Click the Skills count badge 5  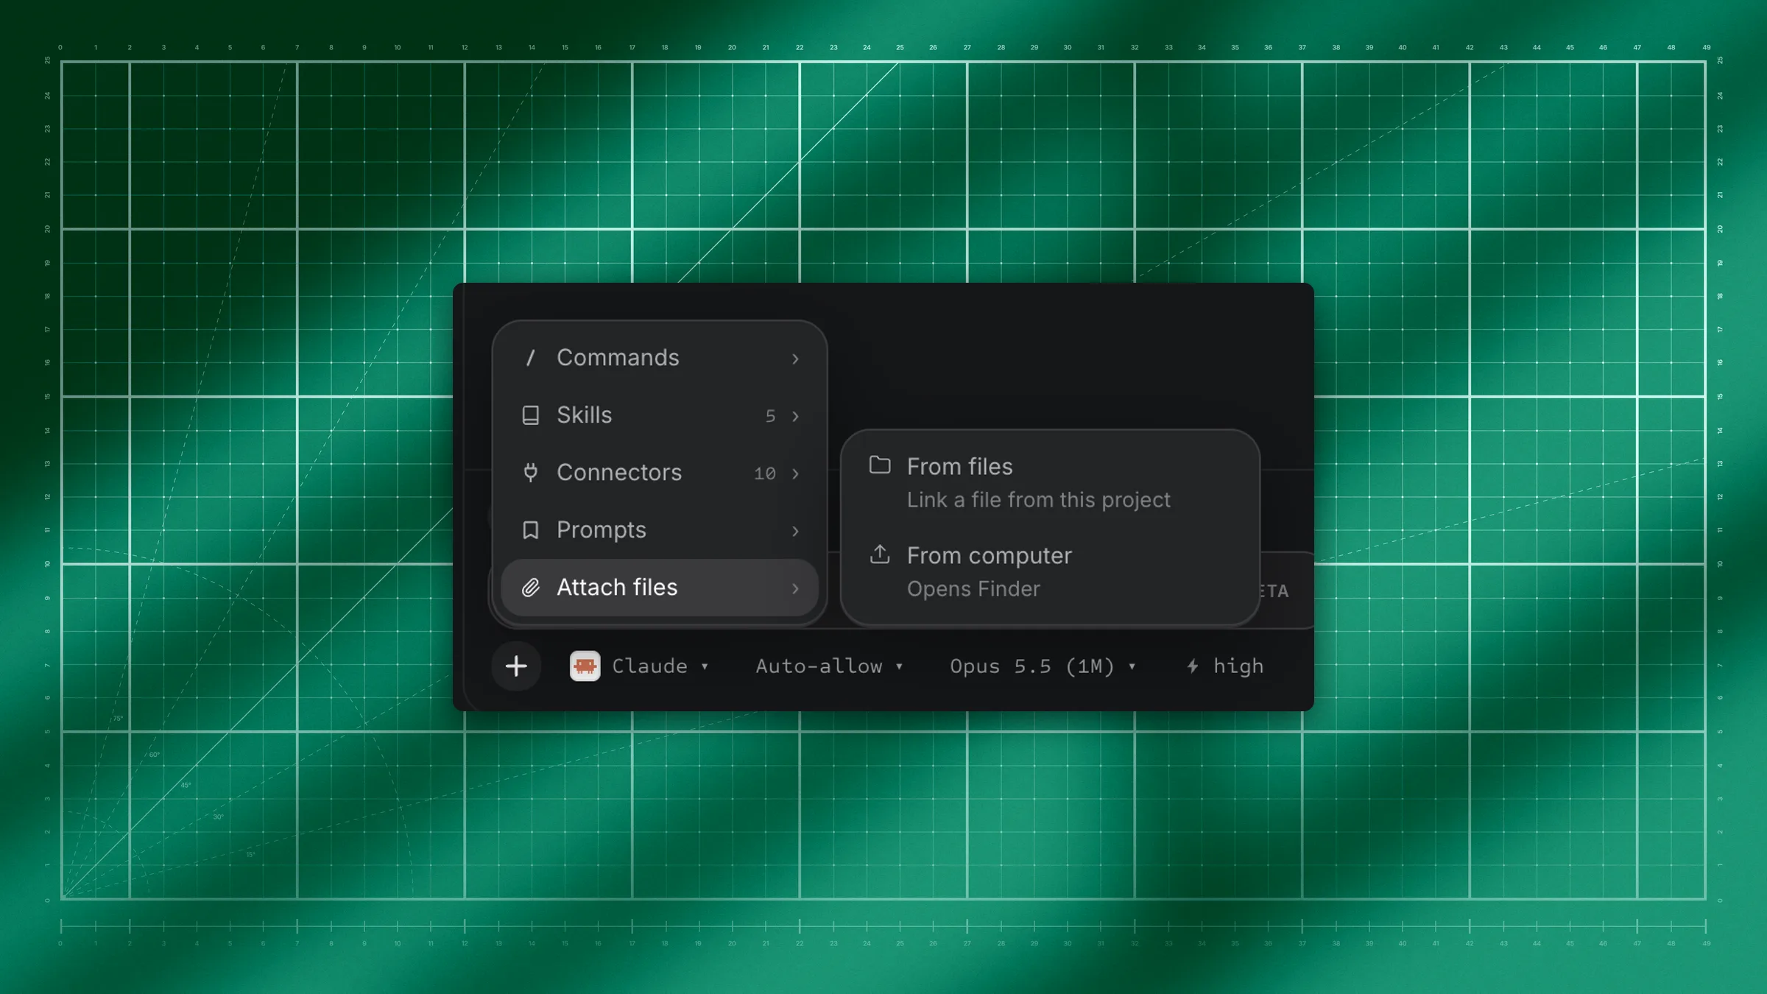(770, 416)
